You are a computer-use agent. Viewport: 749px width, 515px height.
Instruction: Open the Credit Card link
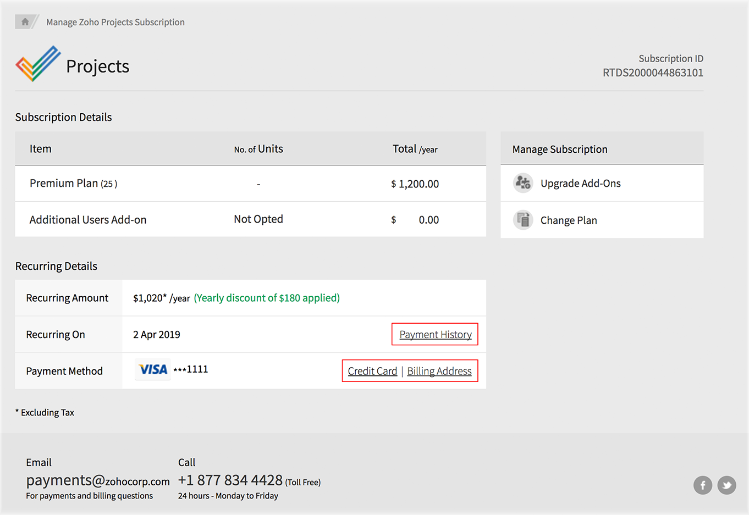(372, 371)
